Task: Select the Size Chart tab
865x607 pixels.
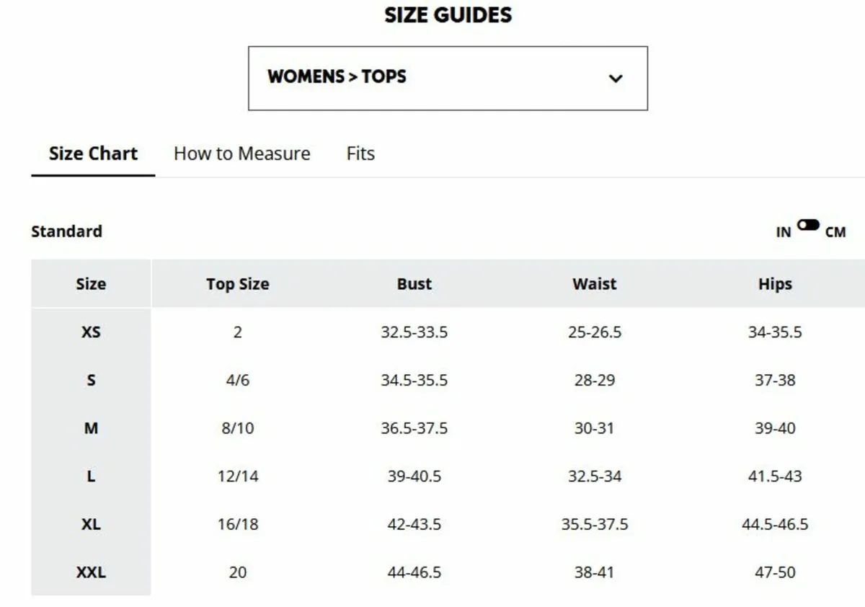Action: point(93,154)
